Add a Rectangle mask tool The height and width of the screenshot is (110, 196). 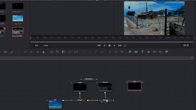[x=84, y=52]
